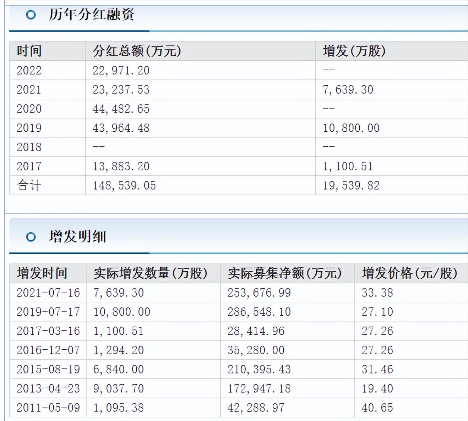Select the dividend value 23,237.53
Viewport: 468px width, 421px height.
tap(121, 89)
